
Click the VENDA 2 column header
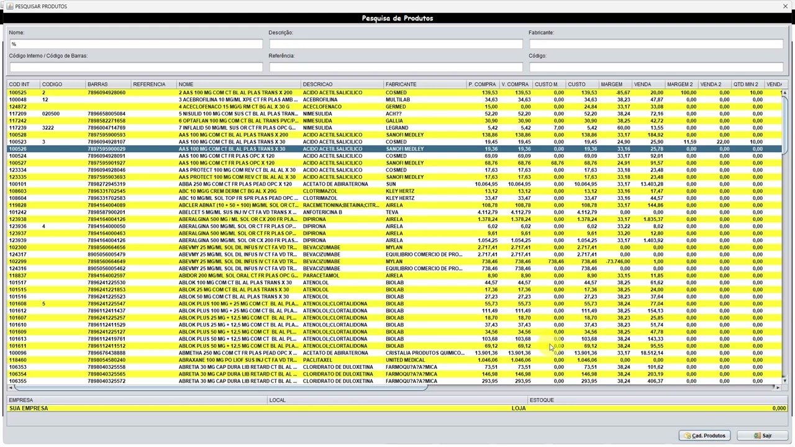[714, 84]
